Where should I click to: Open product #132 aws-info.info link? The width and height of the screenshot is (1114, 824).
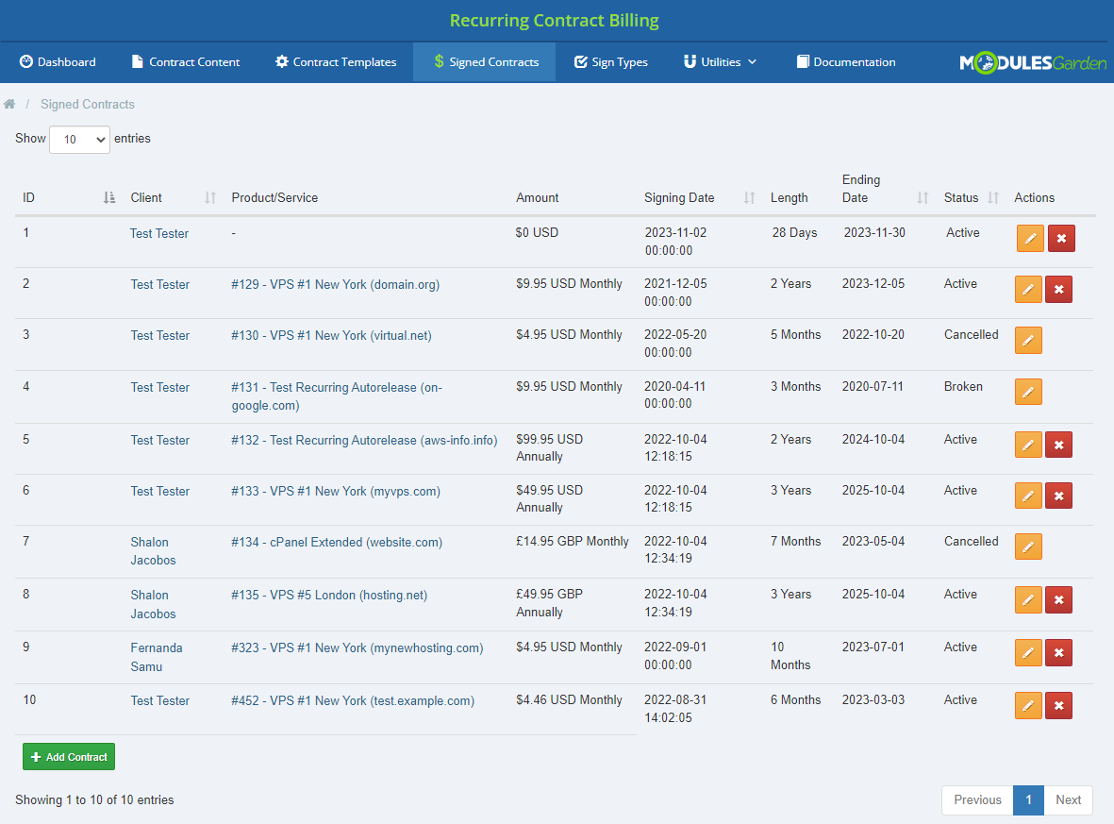click(x=364, y=440)
